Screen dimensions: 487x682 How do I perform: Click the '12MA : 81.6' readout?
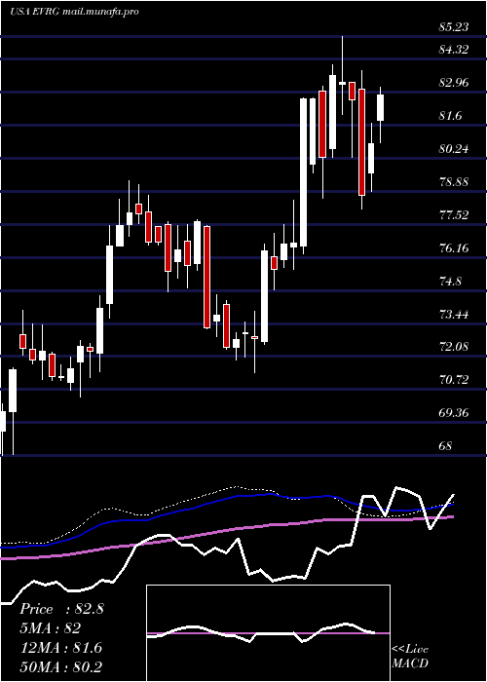[x=60, y=648]
